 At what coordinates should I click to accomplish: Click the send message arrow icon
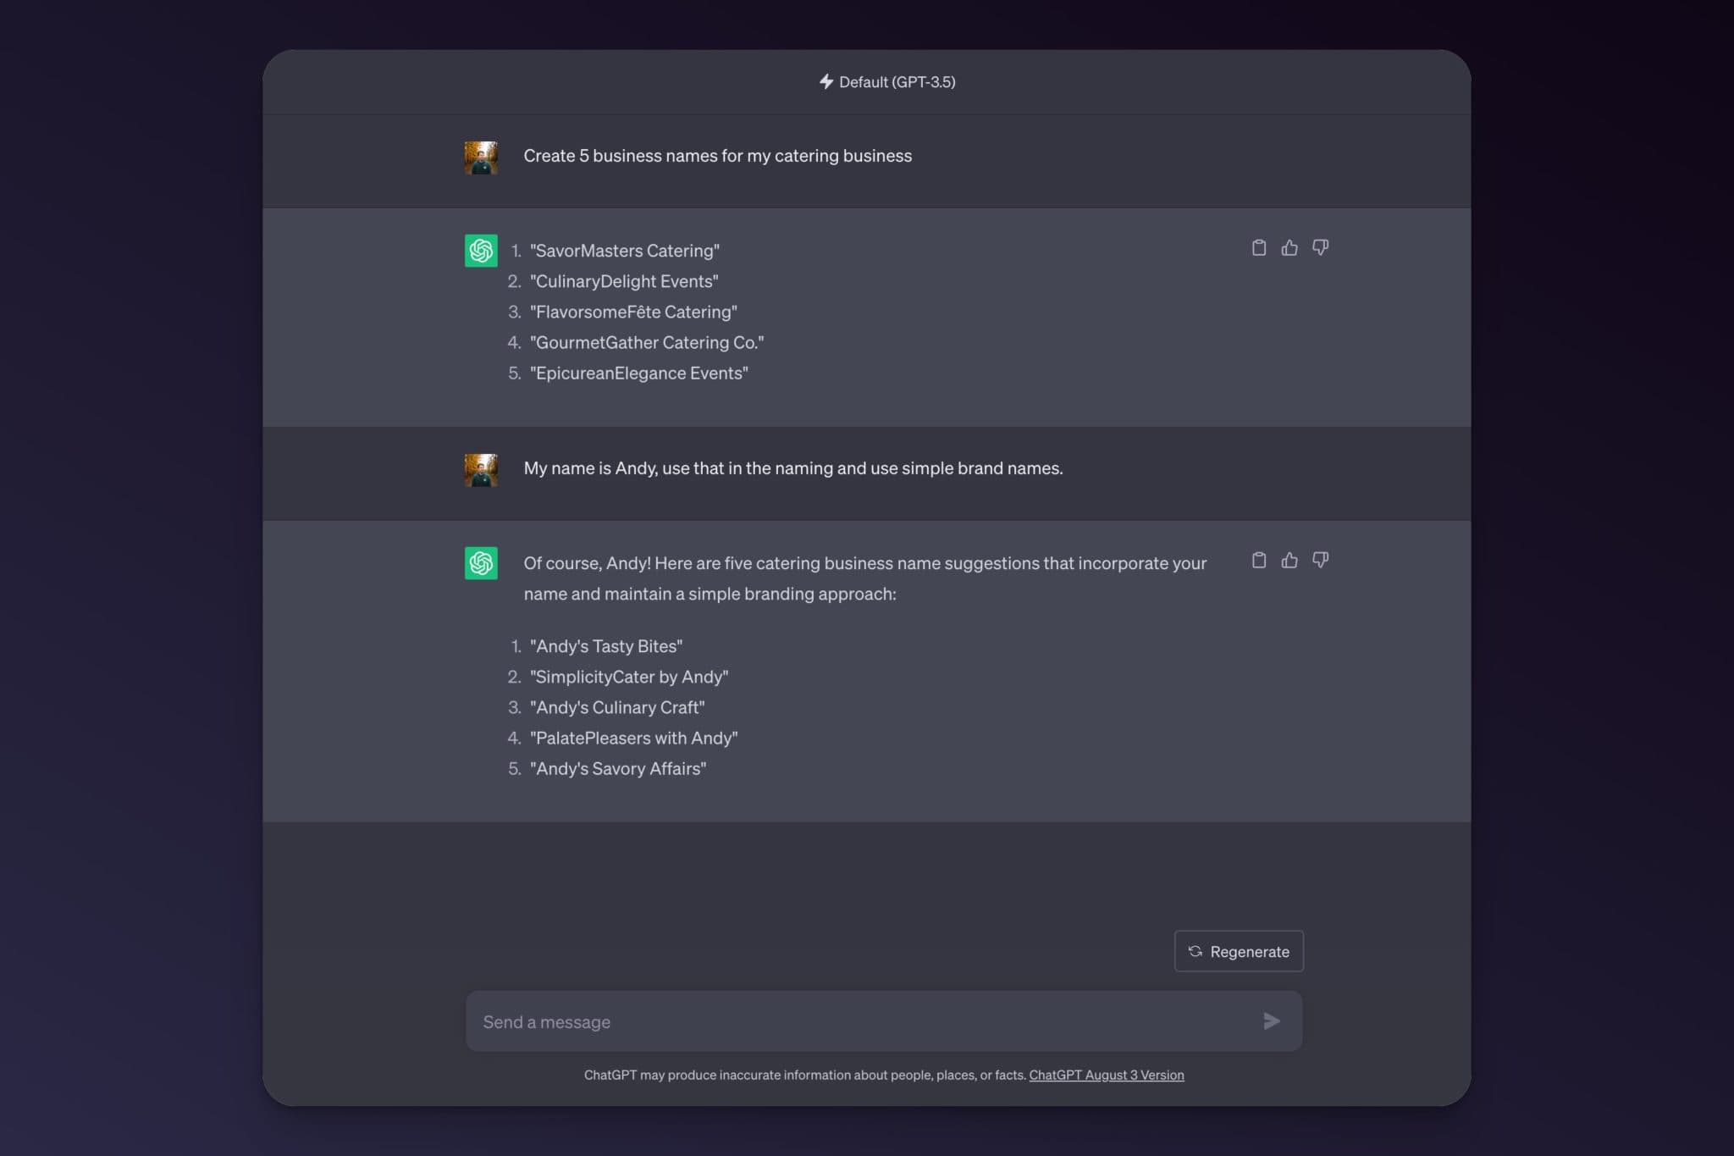point(1271,1021)
